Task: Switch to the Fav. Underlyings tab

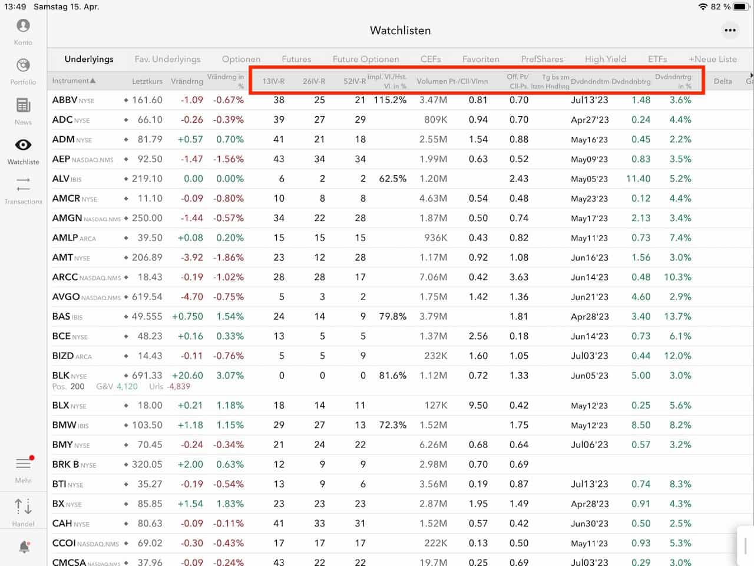Action: pyautogui.click(x=167, y=59)
